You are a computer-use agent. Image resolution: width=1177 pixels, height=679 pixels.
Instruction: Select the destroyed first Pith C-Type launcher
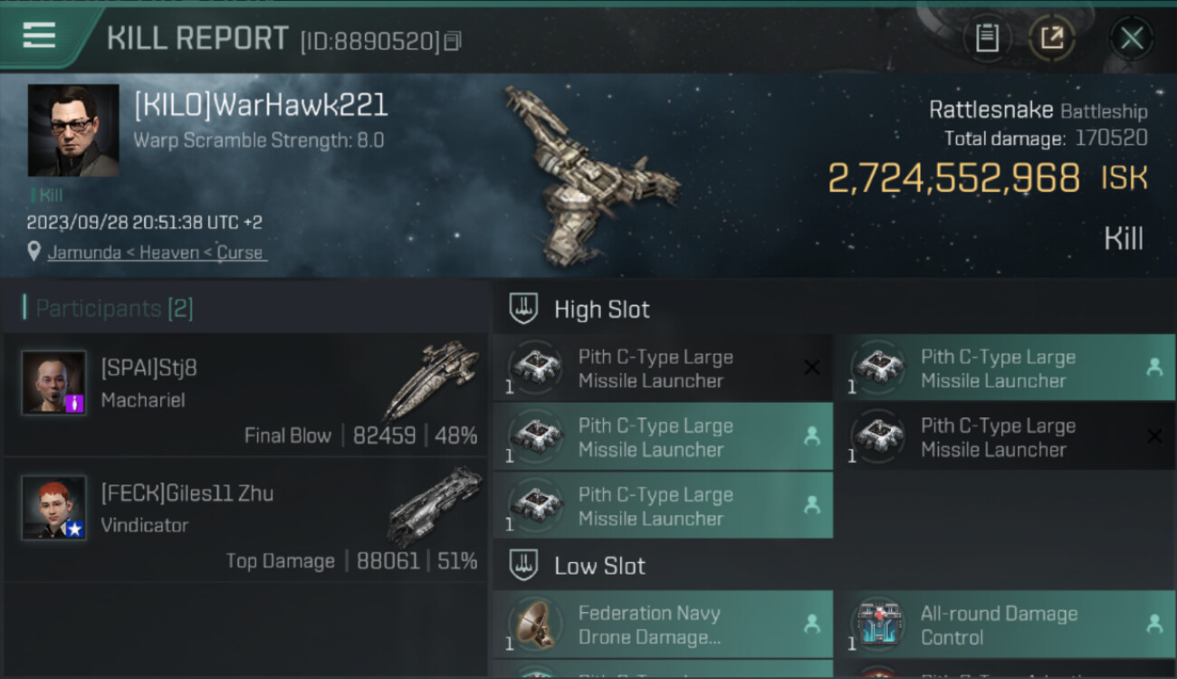click(x=663, y=368)
